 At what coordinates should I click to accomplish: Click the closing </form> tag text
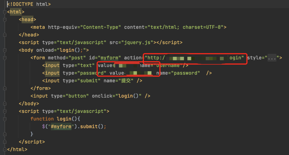point(41,88)
